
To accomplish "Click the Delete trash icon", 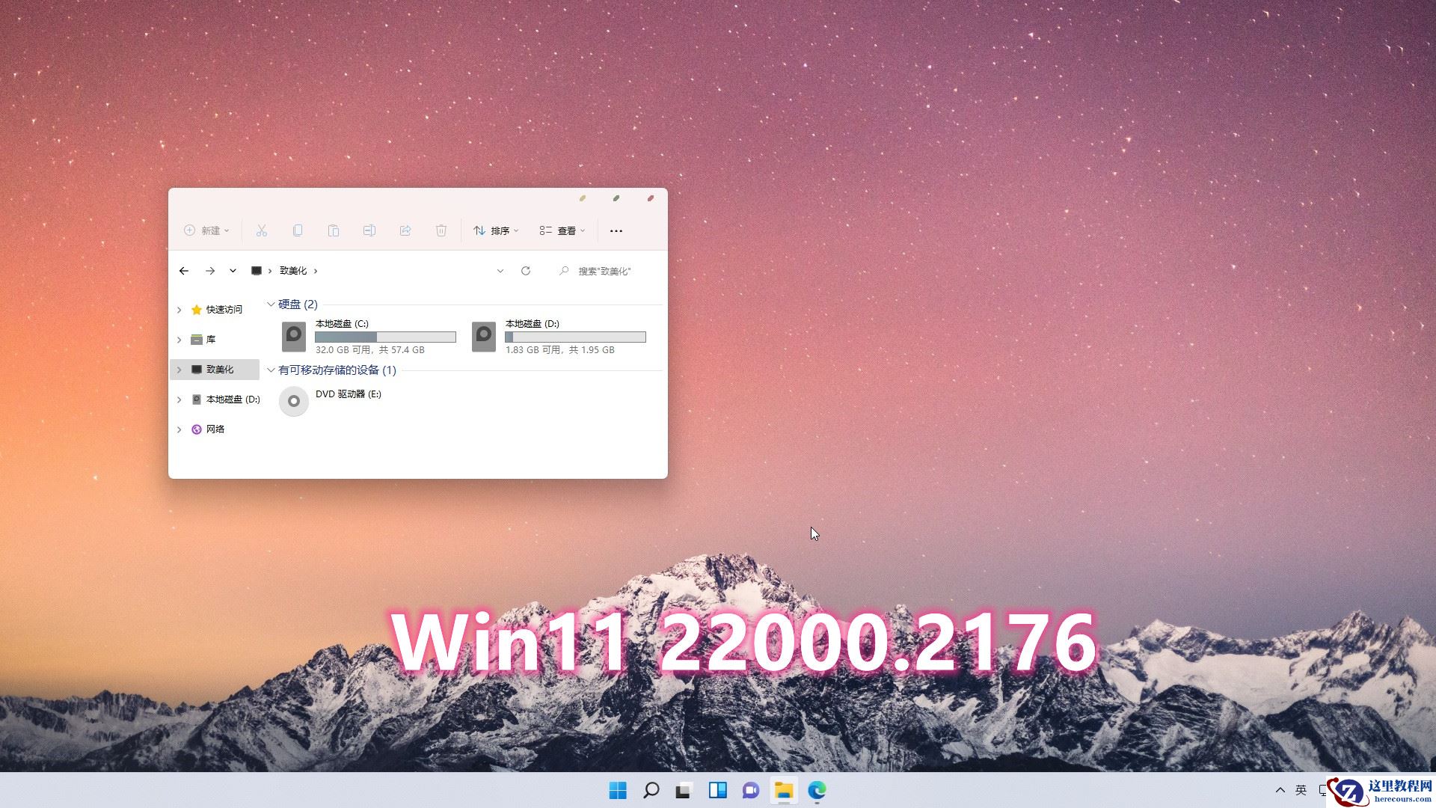I will pos(441,230).
